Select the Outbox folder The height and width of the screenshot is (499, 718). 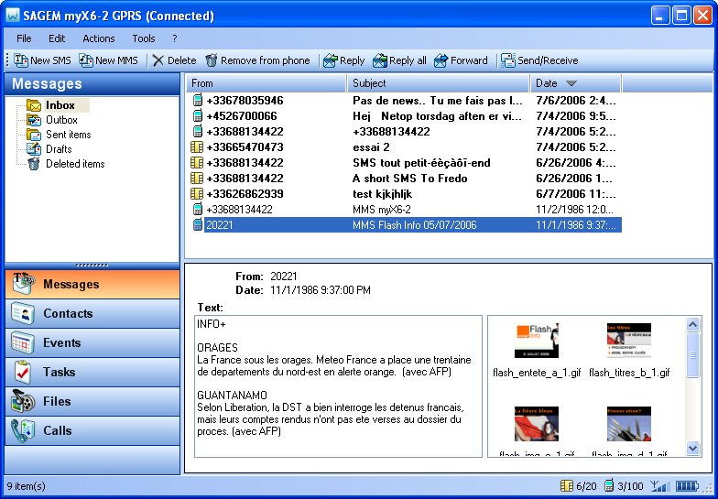pos(61,120)
